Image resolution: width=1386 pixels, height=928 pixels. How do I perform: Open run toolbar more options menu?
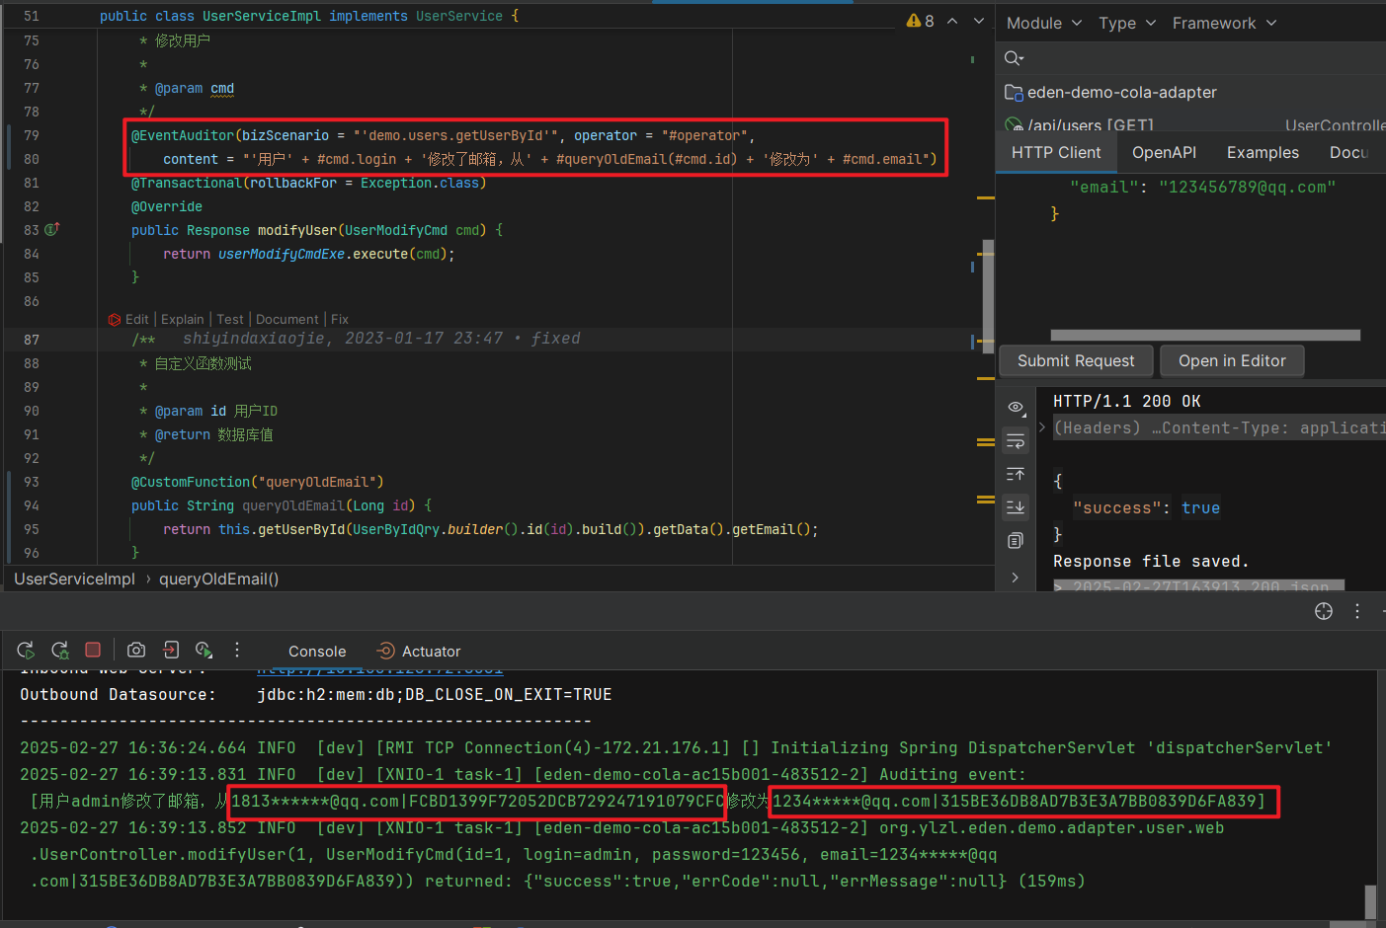point(237,650)
